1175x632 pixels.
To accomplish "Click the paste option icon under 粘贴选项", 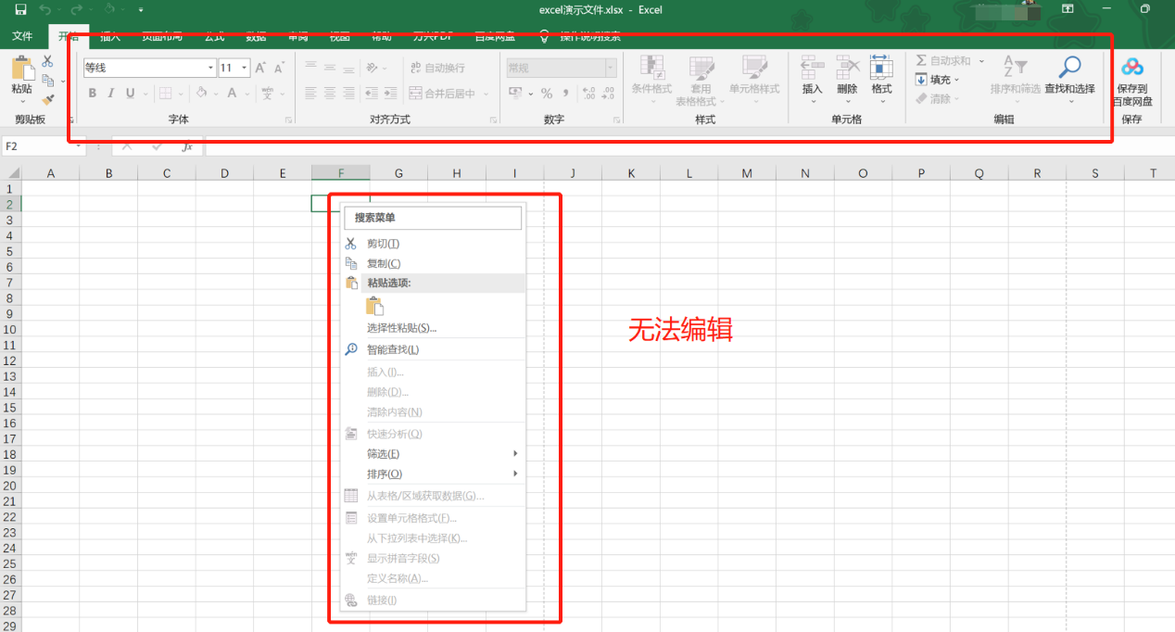I will coord(374,307).
